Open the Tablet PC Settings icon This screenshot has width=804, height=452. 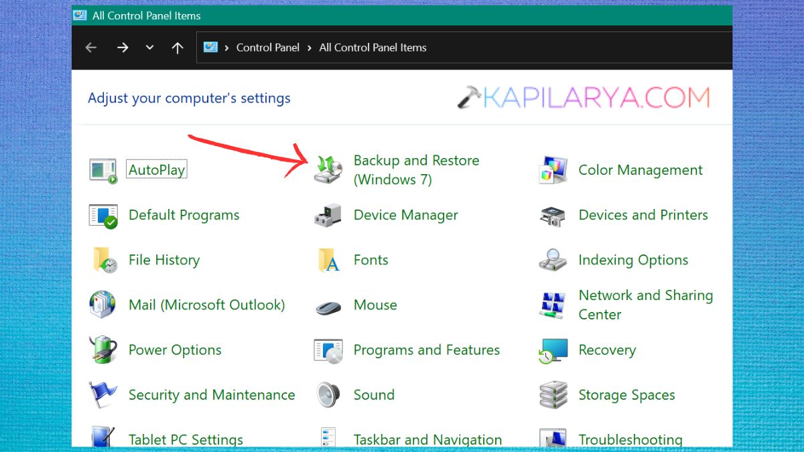click(x=103, y=437)
